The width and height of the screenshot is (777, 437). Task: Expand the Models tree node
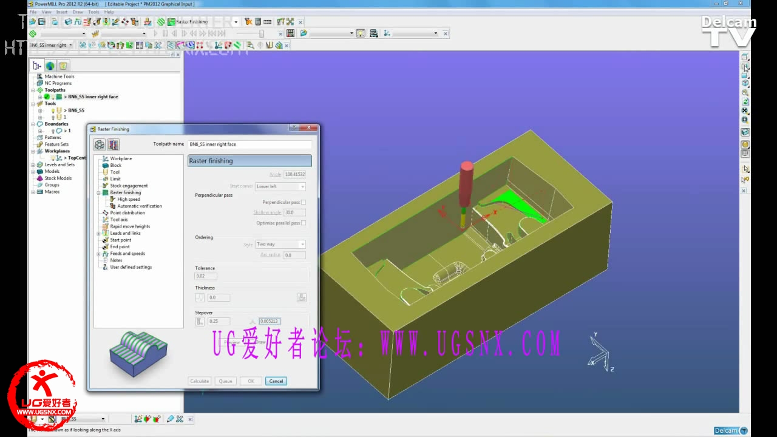coord(33,171)
